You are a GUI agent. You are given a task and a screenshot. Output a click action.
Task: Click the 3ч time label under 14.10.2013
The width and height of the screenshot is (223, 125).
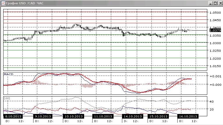pos(125,121)
